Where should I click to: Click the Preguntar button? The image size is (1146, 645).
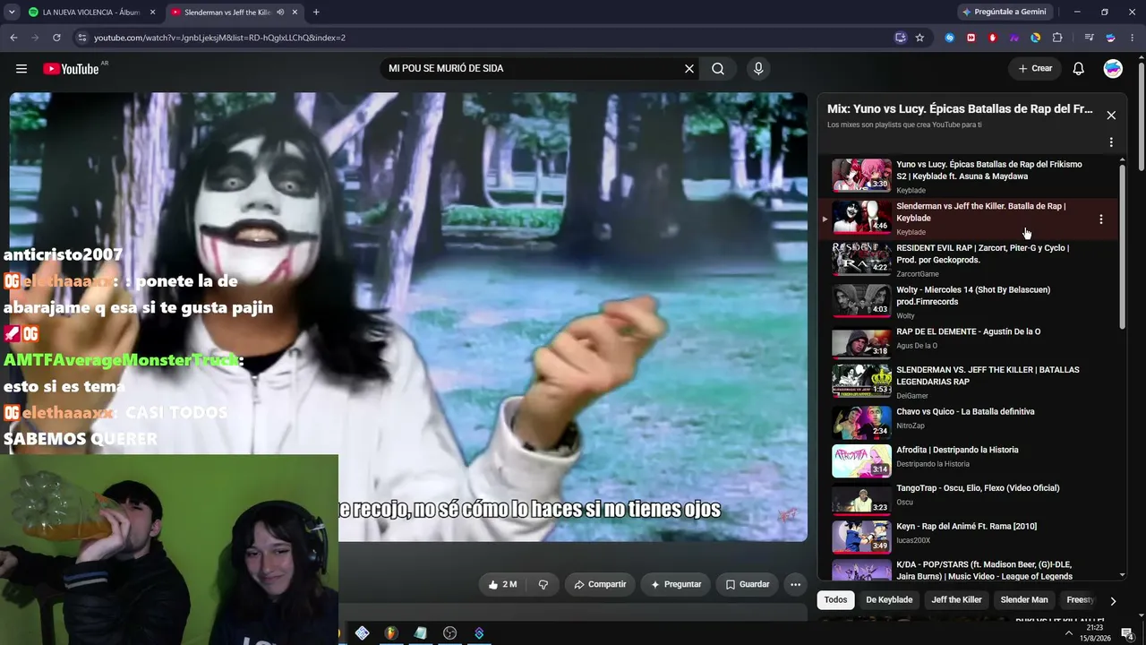coord(676,584)
